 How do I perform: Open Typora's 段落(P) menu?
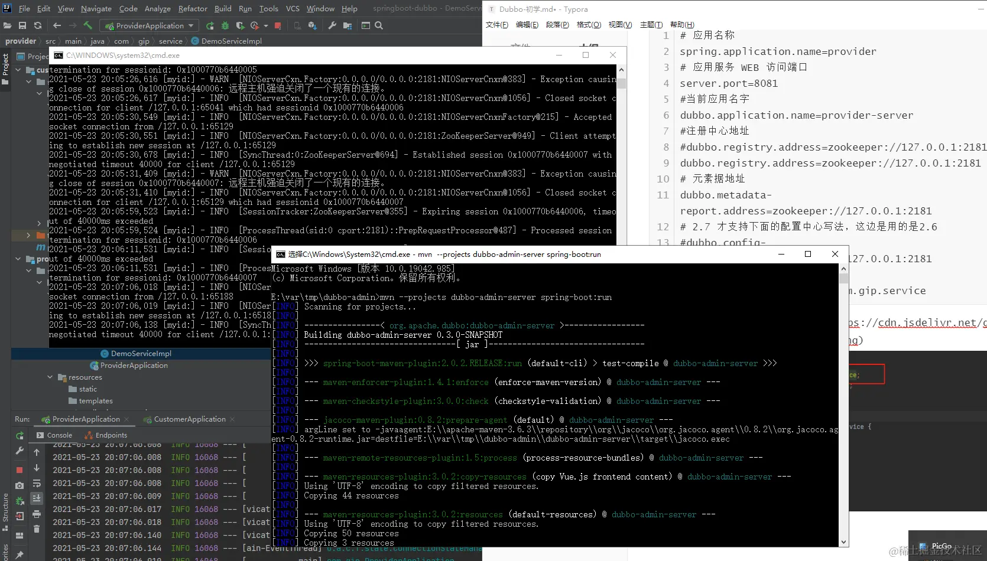[x=557, y=25]
